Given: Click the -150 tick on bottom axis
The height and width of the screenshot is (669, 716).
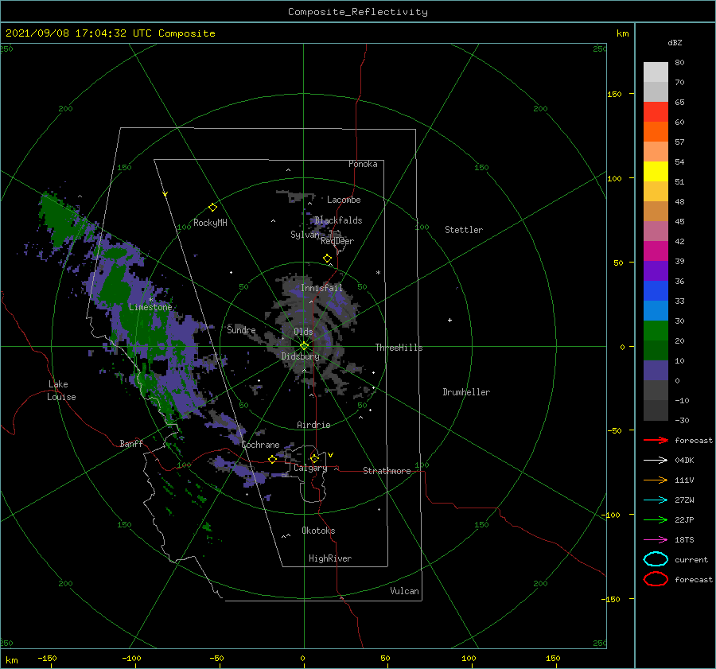Looking at the screenshot, I should pyautogui.click(x=47, y=658).
